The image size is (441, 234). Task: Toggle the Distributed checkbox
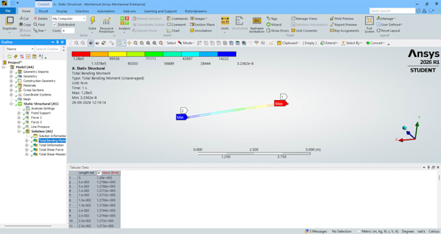[x=55, y=25]
